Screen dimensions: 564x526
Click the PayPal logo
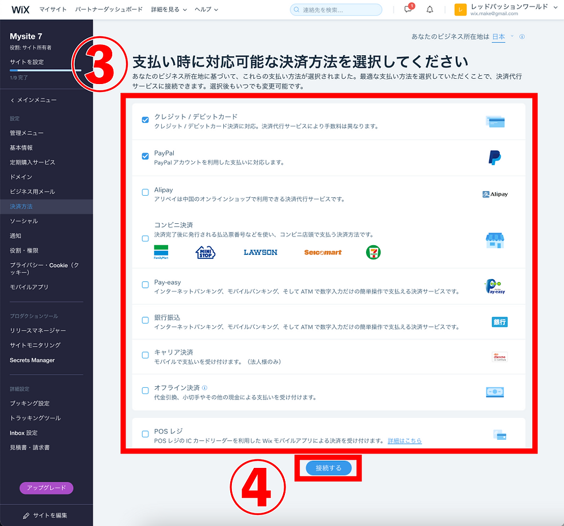pos(494,158)
